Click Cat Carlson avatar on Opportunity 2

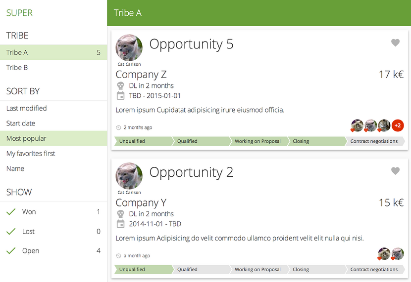129,176
